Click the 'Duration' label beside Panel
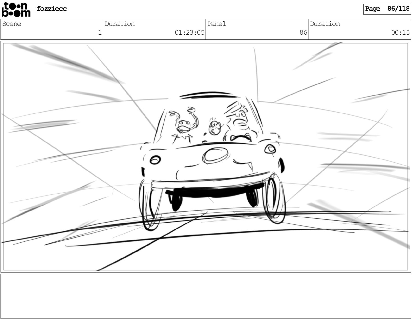Viewport: 412px width, 319px height. tap(325, 24)
